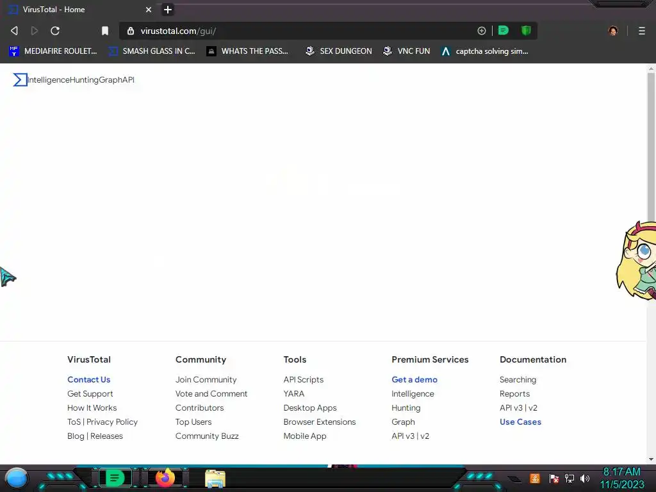Open API Scripts link
This screenshot has height=492, width=656.
(303, 379)
